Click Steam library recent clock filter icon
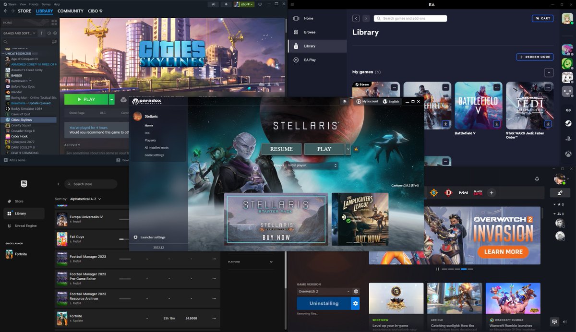576x332 pixels. [49, 33]
